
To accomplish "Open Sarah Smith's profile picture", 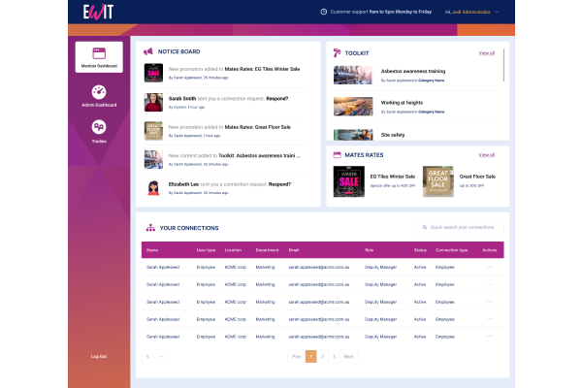I will click(153, 103).
